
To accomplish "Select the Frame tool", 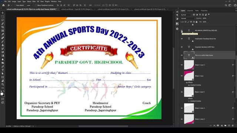I will tap(3, 31).
